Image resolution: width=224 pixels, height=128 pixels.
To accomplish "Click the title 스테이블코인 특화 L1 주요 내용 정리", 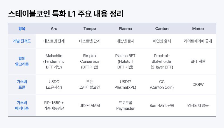I will click(66, 13).
